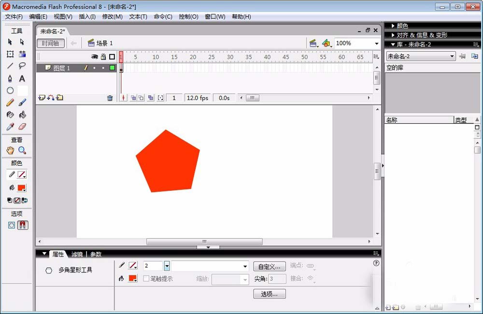Image resolution: width=483 pixels, height=314 pixels.
Task: Click the Edit Symbols icon
Action: pyautogui.click(x=326, y=43)
